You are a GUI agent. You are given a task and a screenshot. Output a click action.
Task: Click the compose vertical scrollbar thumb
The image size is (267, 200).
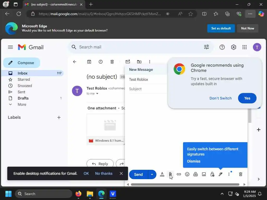tap(250, 115)
